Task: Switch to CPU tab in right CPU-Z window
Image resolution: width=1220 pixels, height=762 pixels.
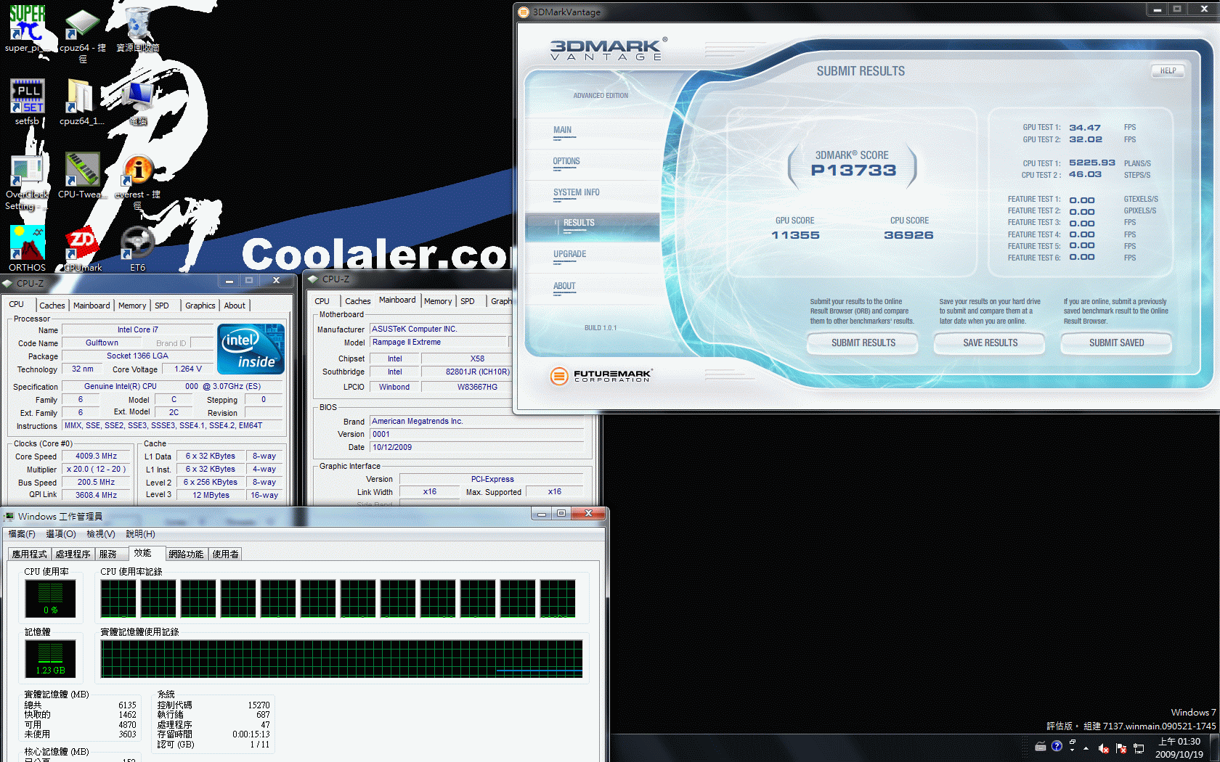Action: [x=322, y=302]
